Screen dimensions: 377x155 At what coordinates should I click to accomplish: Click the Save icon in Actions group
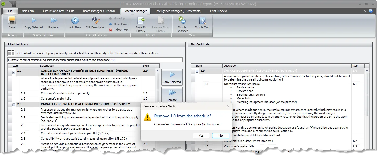pyautogui.click(x=12, y=23)
